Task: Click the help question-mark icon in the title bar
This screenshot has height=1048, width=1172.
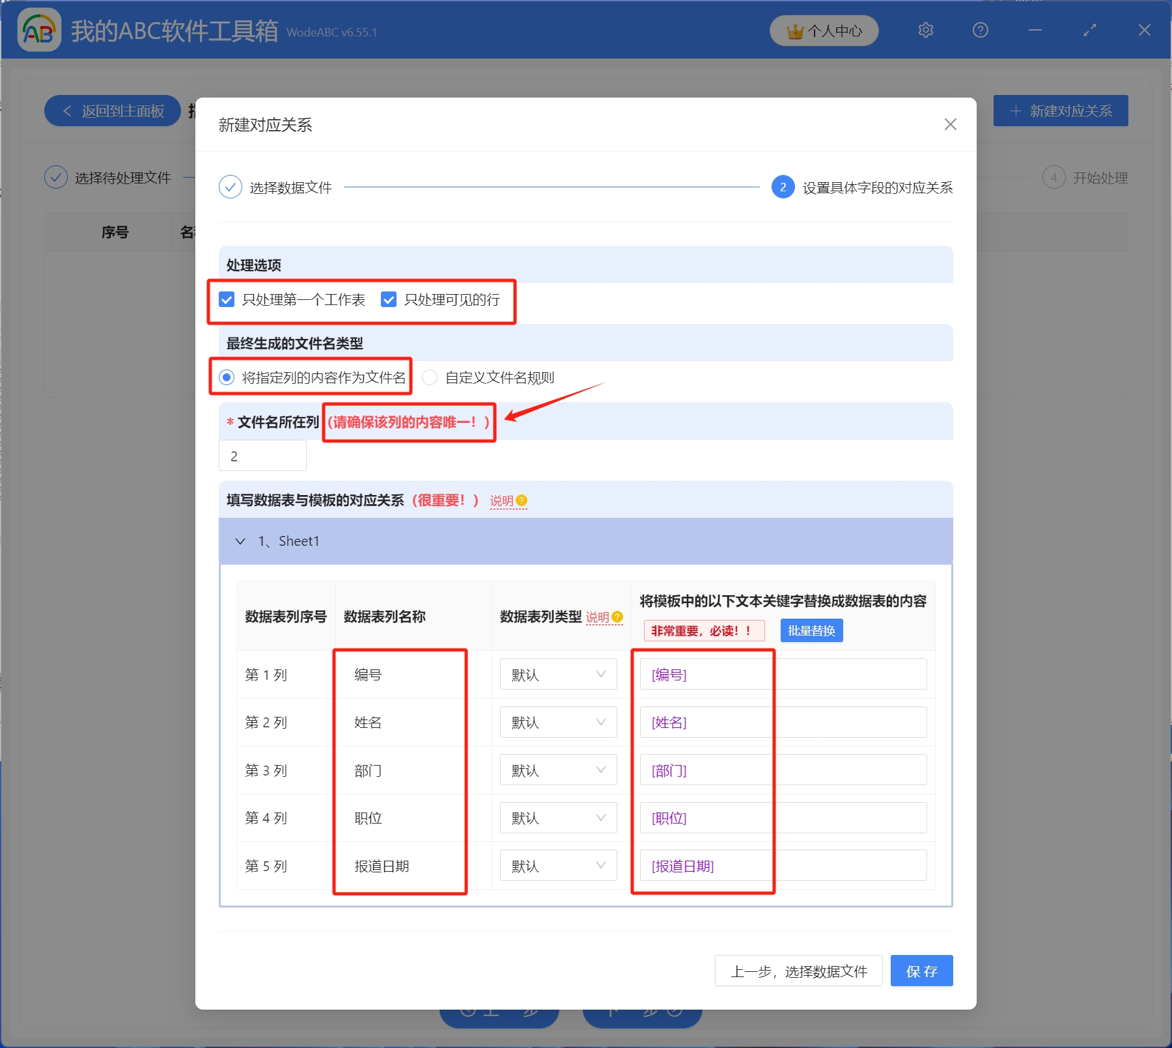Action: point(979,30)
